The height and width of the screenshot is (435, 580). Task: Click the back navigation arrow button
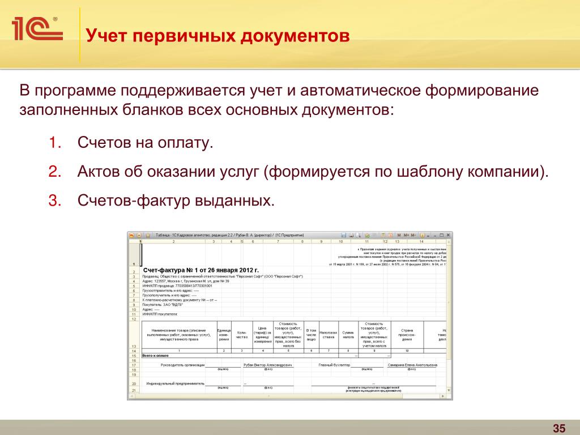coord(139,235)
